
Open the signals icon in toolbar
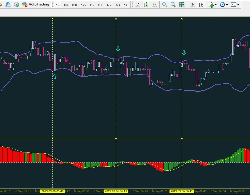tap(16, 5)
